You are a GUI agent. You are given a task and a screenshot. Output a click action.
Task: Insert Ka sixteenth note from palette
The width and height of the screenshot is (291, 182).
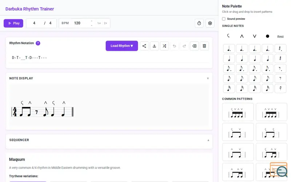point(255,88)
